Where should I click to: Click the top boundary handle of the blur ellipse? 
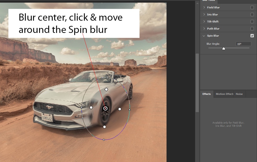(107, 77)
